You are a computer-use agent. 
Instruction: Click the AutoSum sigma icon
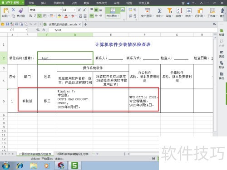tap(159, 10)
